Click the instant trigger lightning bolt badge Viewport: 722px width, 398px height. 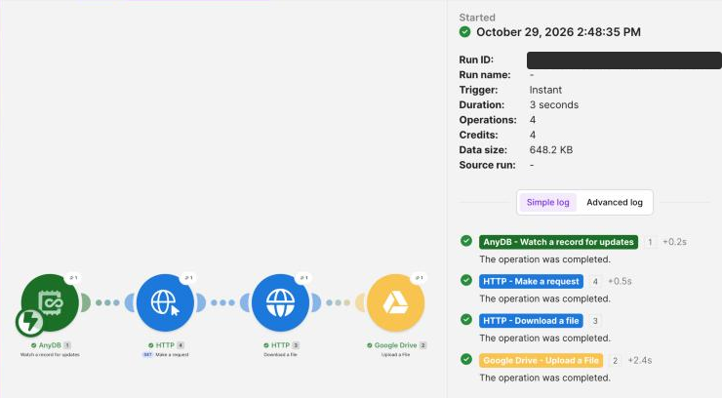(x=30, y=322)
